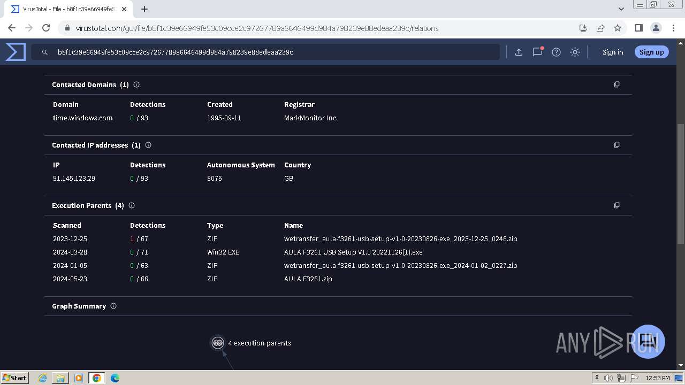Open the time.windows.com domain link
Viewport: 685px width, 385px height.
tap(83, 118)
